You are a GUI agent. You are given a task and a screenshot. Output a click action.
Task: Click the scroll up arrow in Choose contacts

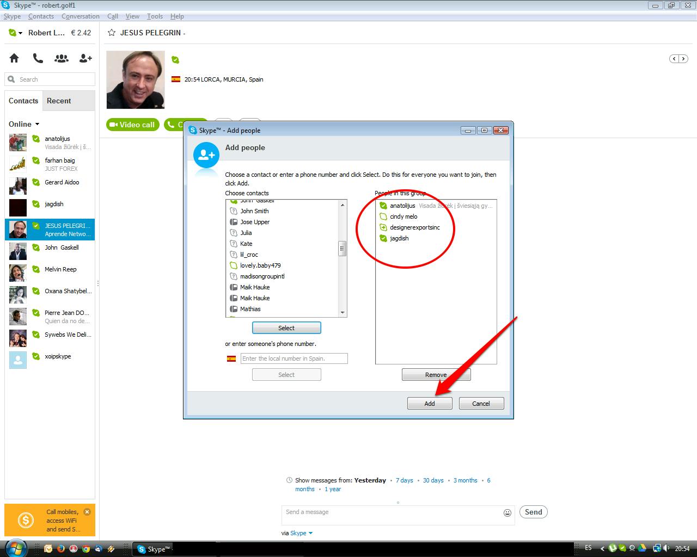click(343, 205)
